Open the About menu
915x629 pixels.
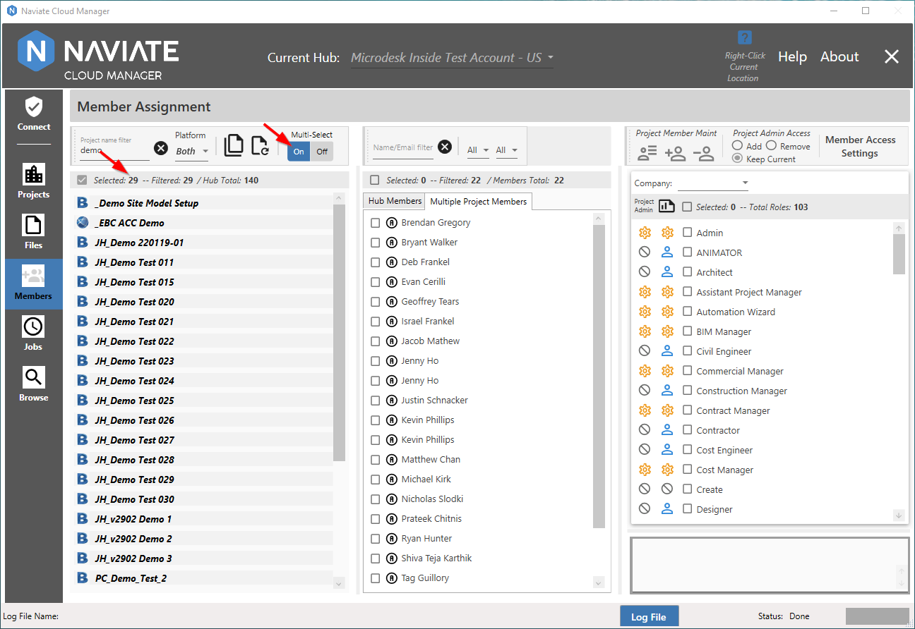point(839,57)
